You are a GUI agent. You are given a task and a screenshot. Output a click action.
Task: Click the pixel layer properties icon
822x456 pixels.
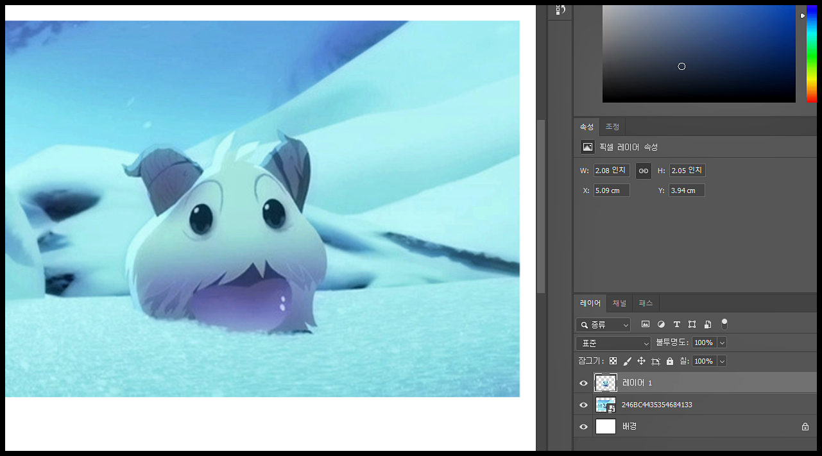588,147
